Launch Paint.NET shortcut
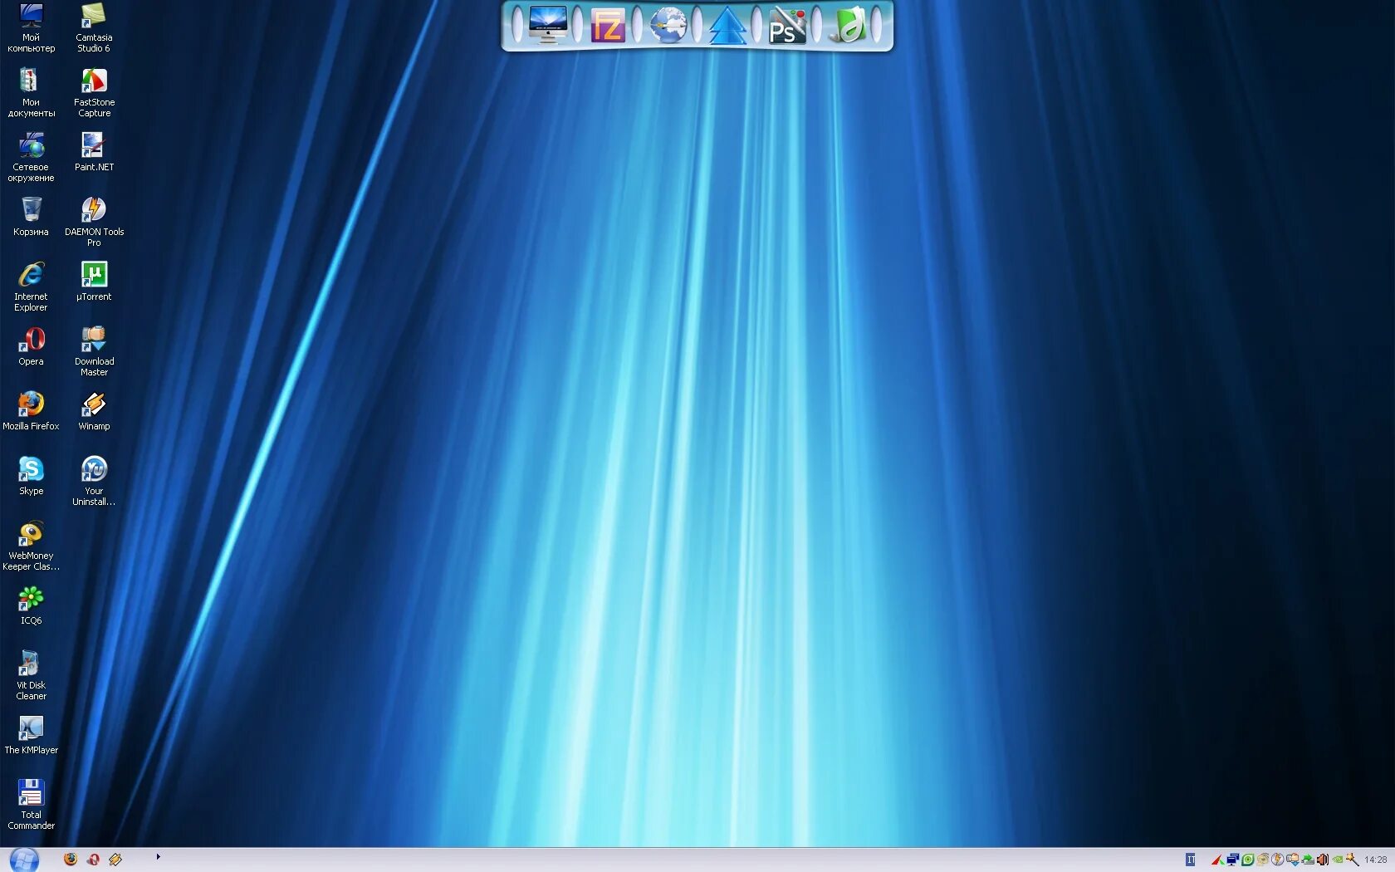1395x872 pixels. pyautogui.click(x=94, y=152)
